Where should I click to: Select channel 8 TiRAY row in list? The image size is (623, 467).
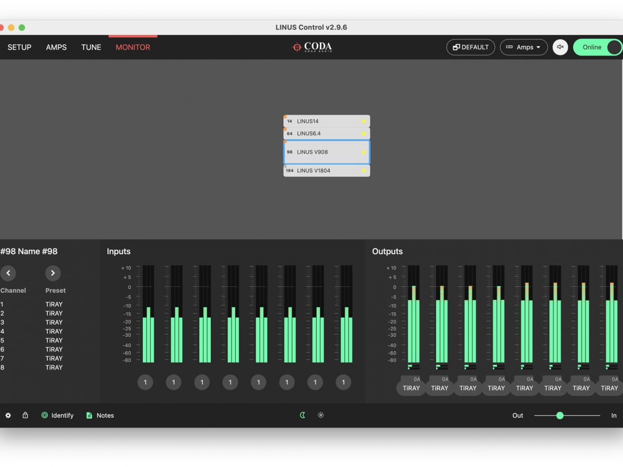[x=31, y=367]
